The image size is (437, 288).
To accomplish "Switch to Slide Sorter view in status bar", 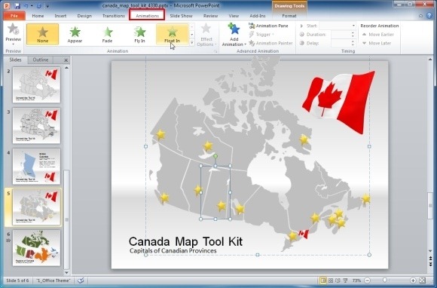I will click(331, 280).
